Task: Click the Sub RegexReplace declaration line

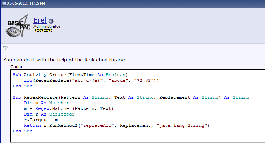Action: click(131, 97)
